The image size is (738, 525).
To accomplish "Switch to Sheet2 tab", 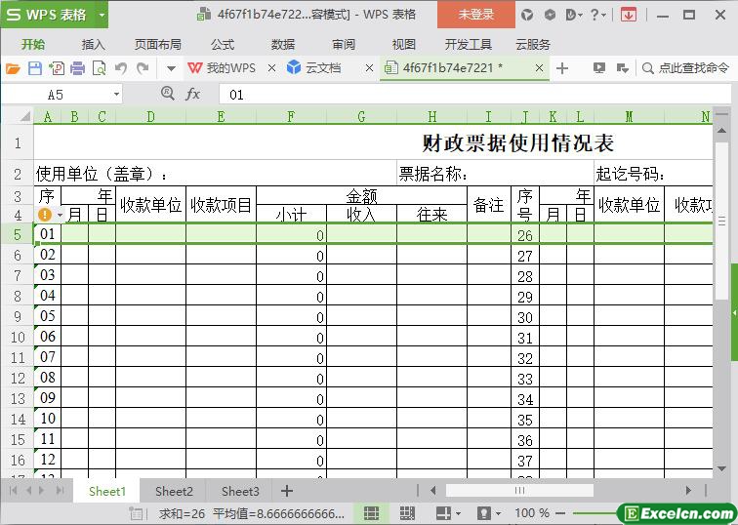I will pos(174,491).
